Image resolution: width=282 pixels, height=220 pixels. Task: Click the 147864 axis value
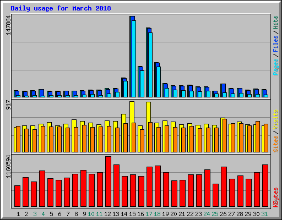pos(8,25)
